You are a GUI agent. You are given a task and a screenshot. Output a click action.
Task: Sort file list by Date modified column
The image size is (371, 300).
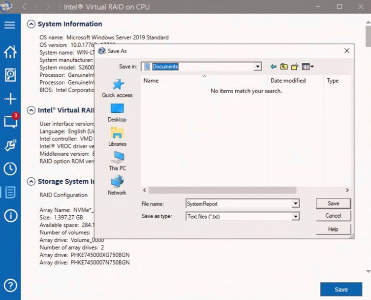(296, 81)
